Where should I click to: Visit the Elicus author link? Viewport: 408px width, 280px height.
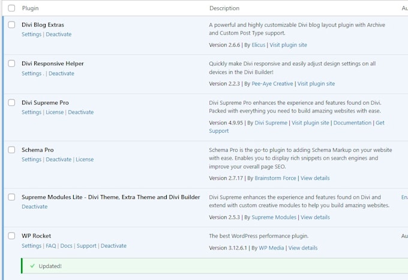pyautogui.click(x=259, y=45)
